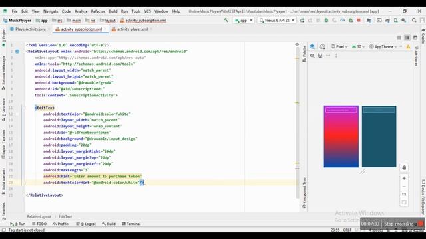Open the Profiler tool window

61,224
